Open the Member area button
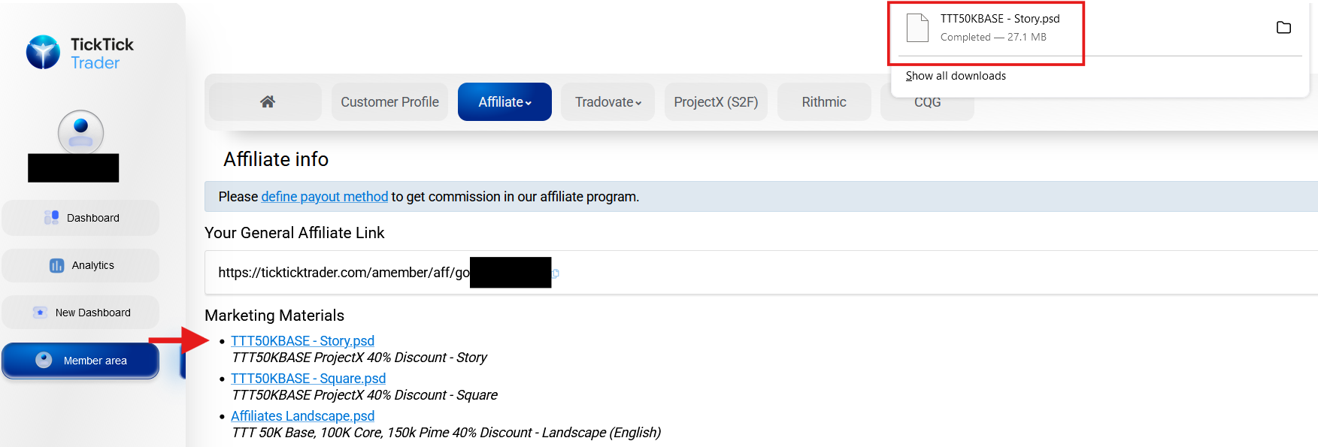This screenshot has height=447, width=1318. pyautogui.click(x=80, y=361)
